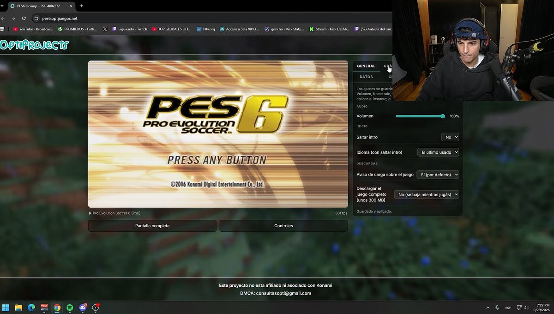Click the Guardado y aplicado status text
The image size is (554, 314).
(374, 211)
